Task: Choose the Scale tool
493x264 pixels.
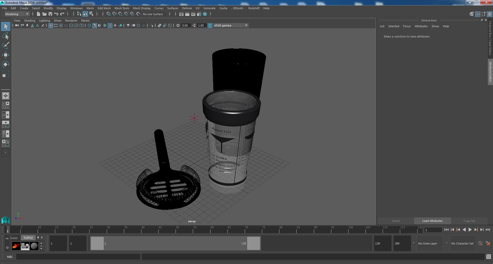Action: click(6, 74)
